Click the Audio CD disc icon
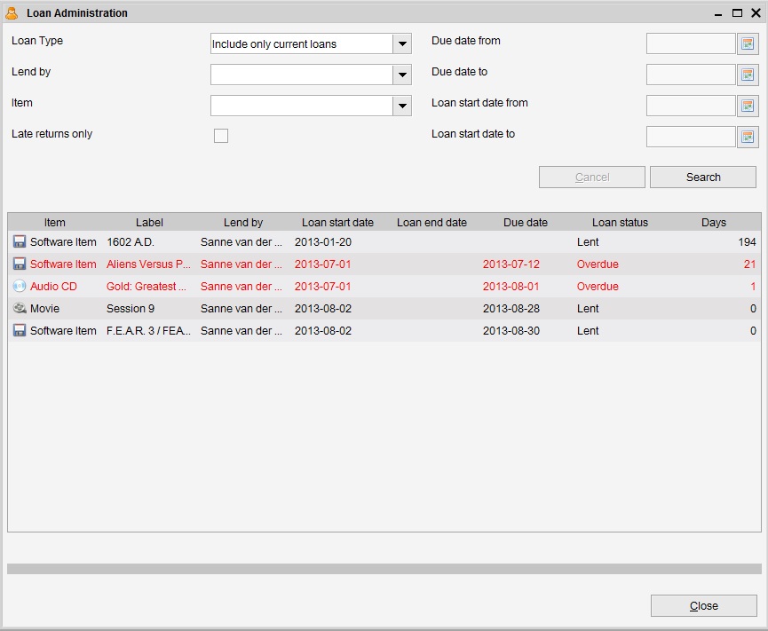Screen dimensions: 768x631 (20, 287)
